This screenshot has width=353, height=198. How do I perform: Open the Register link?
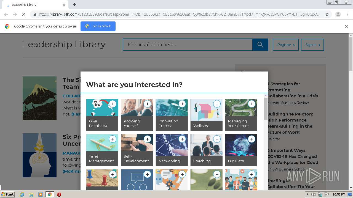pos(285,45)
